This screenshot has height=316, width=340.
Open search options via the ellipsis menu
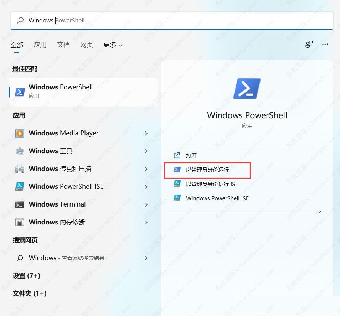(x=325, y=44)
